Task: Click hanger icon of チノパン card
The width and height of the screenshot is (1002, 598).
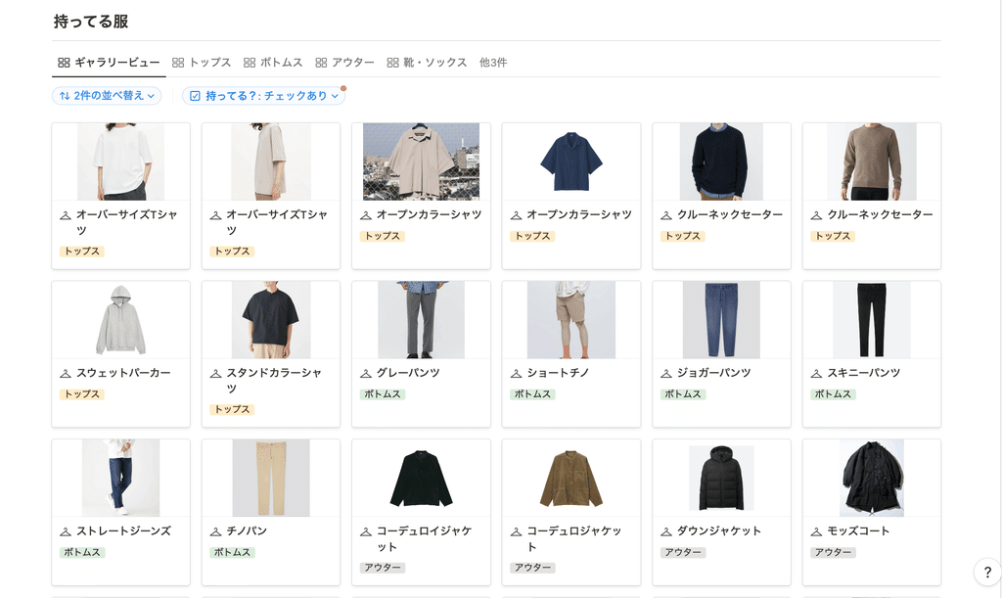Action: 215,531
